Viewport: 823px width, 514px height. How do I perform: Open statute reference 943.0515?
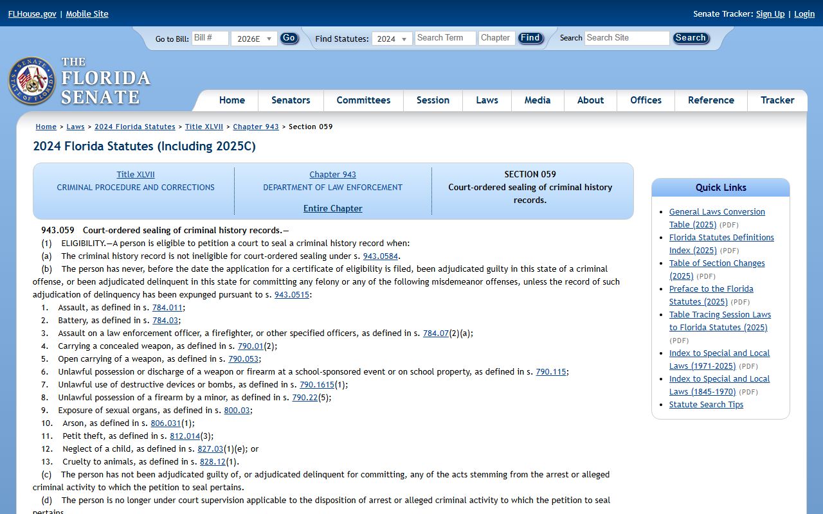[292, 294]
